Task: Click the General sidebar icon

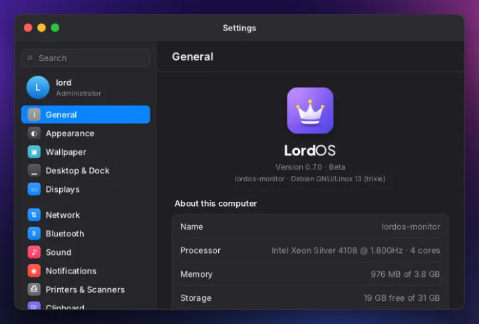Action: pos(34,115)
